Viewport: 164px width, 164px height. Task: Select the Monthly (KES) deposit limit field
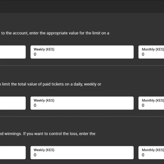(151, 52)
